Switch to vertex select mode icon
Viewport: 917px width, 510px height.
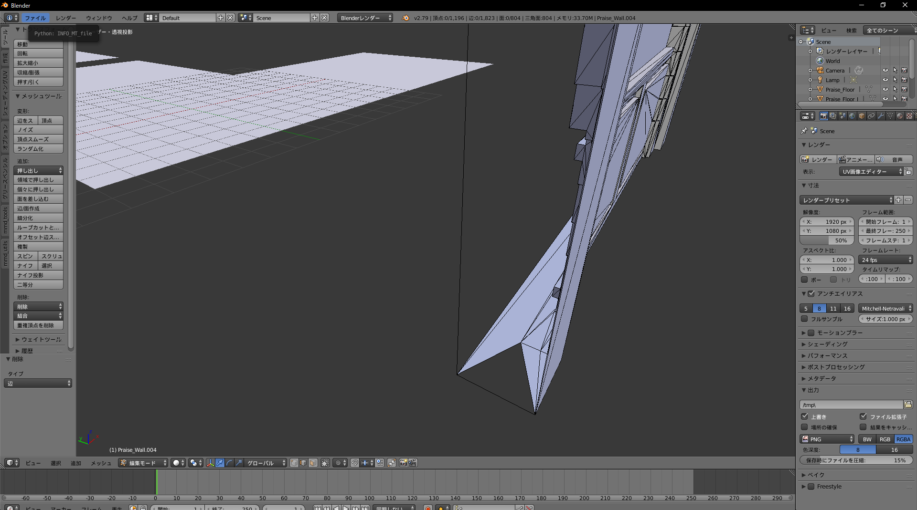point(294,463)
